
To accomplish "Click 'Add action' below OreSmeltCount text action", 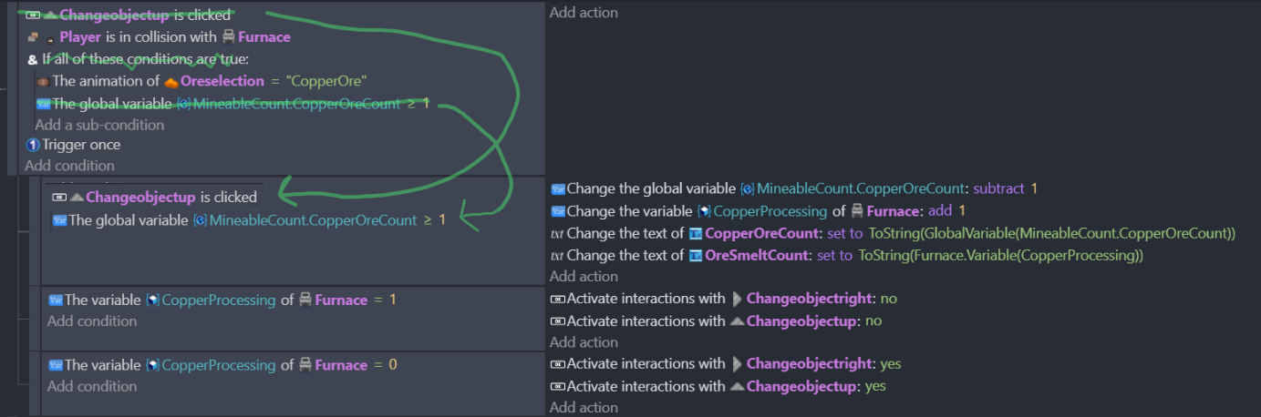I will click(584, 276).
